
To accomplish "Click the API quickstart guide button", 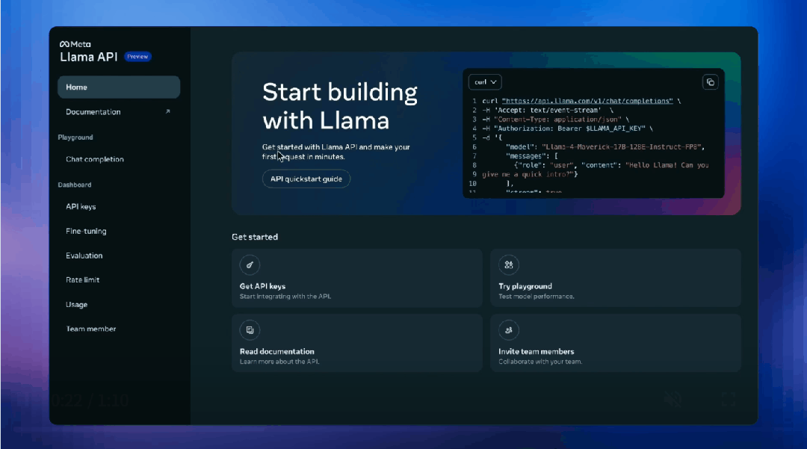I will [306, 179].
